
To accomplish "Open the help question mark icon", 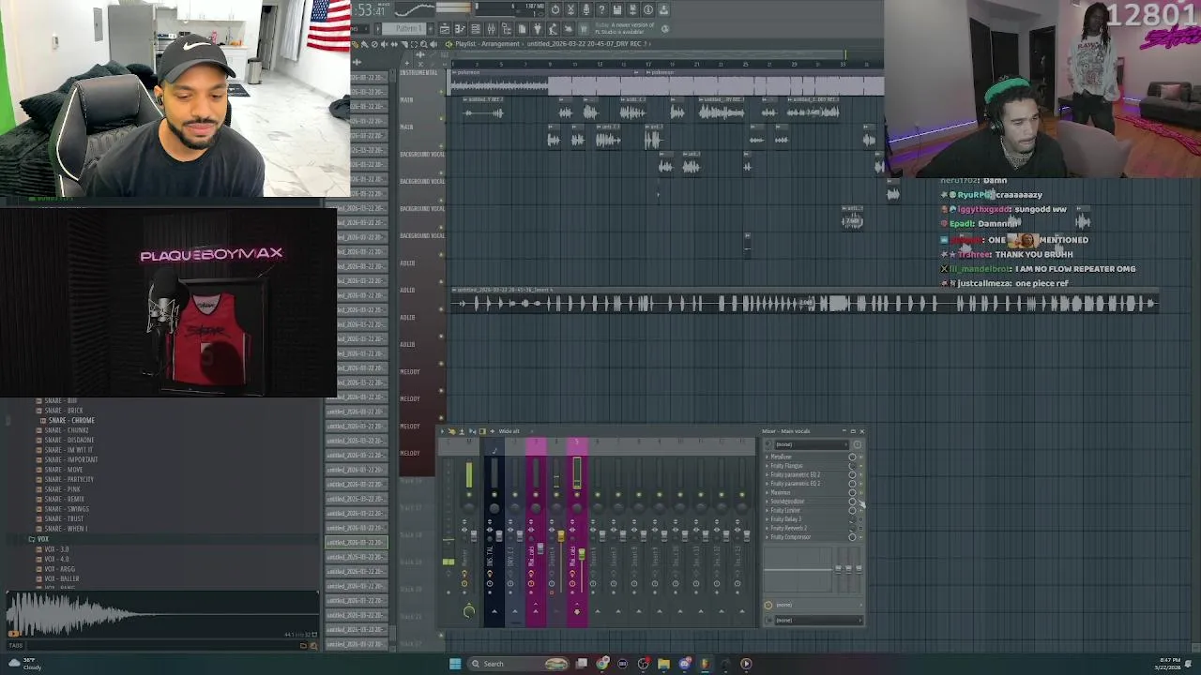I will (601, 9).
